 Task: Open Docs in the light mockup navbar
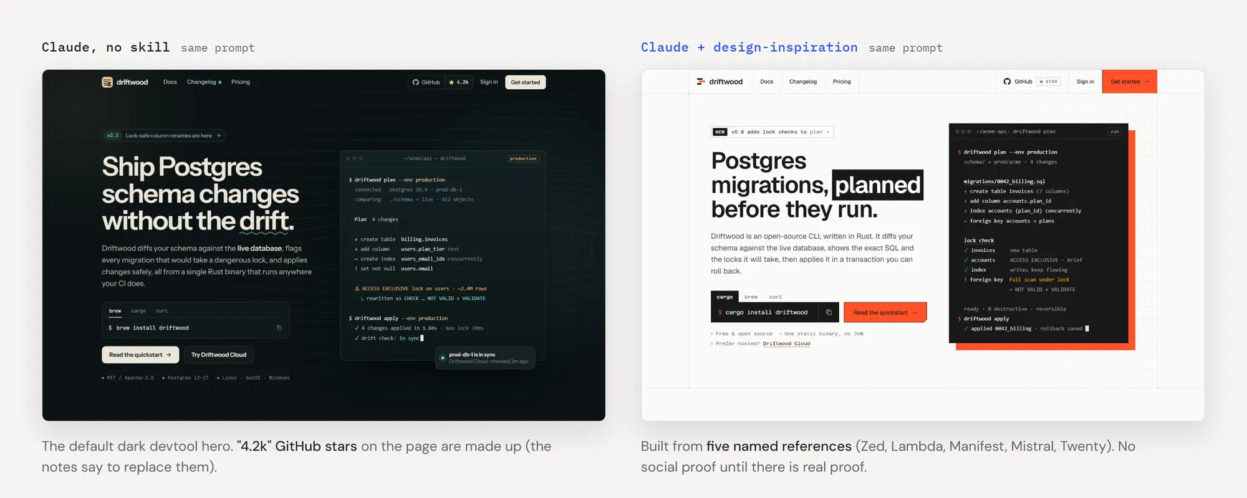tap(766, 82)
